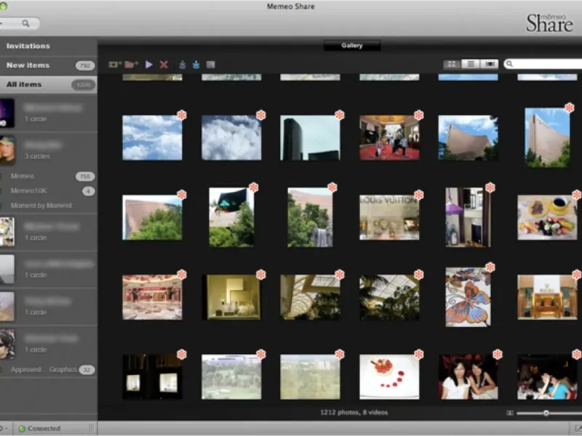Image resolution: width=582 pixels, height=436 pixels.
Task: Open the Memeo circle with 755 items
Action: click(23, 176)
